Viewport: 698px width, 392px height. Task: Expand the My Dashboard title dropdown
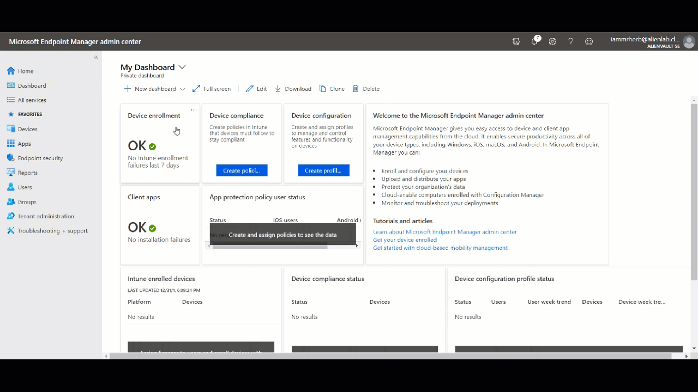pyautogui.click(x=182, y=67)
